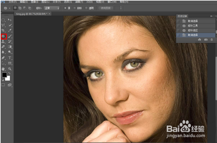
Task: Open the 图像(I) menu
Action: 34,2
